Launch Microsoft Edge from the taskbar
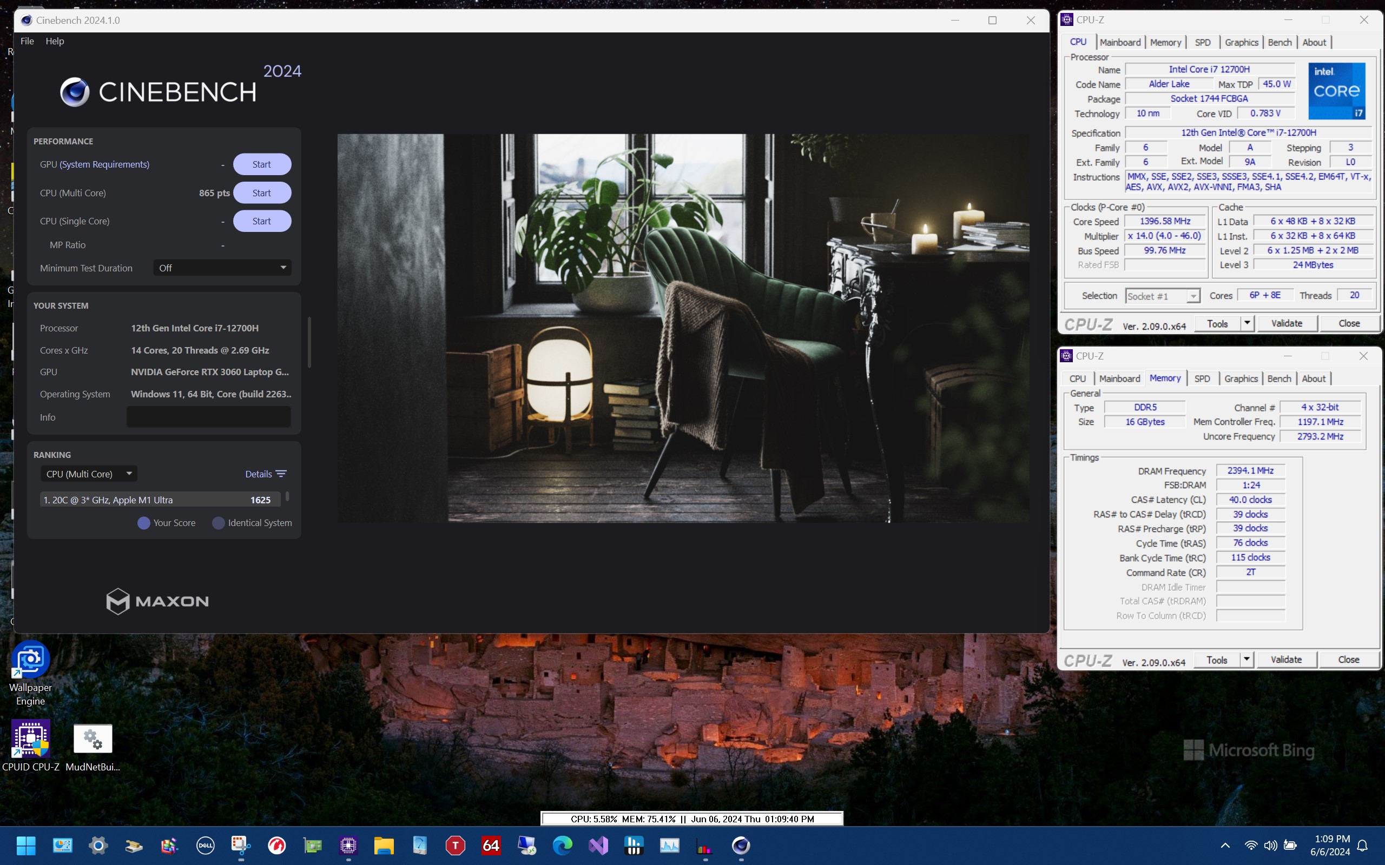 coord(563,845)
